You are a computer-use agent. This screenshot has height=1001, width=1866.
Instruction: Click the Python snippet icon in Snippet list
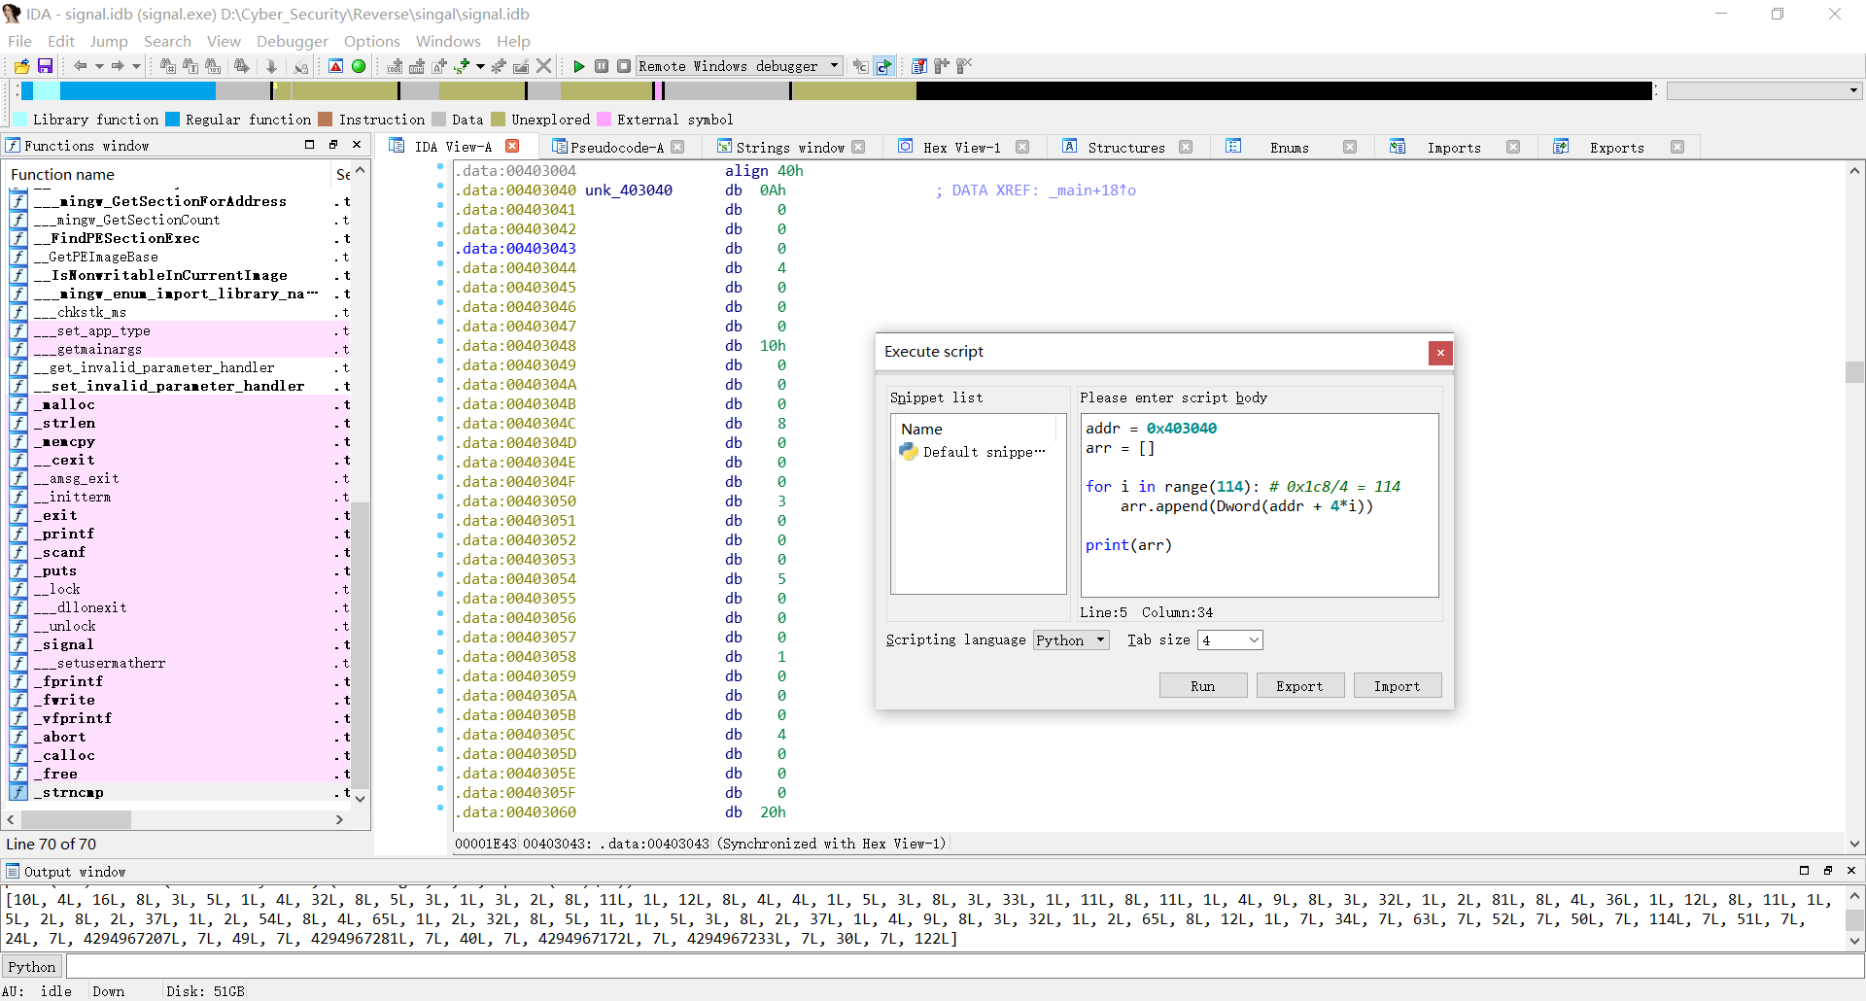[x=909, y=452]
